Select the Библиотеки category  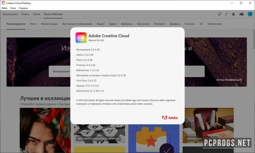click(215, 24)
